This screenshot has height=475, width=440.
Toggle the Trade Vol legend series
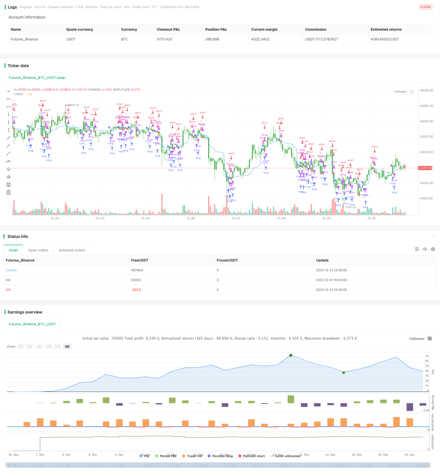tap(192, 456)
